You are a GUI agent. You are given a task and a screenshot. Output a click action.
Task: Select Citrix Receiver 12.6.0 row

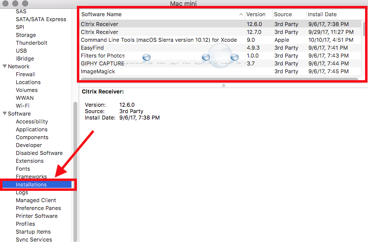pos(221,24)
